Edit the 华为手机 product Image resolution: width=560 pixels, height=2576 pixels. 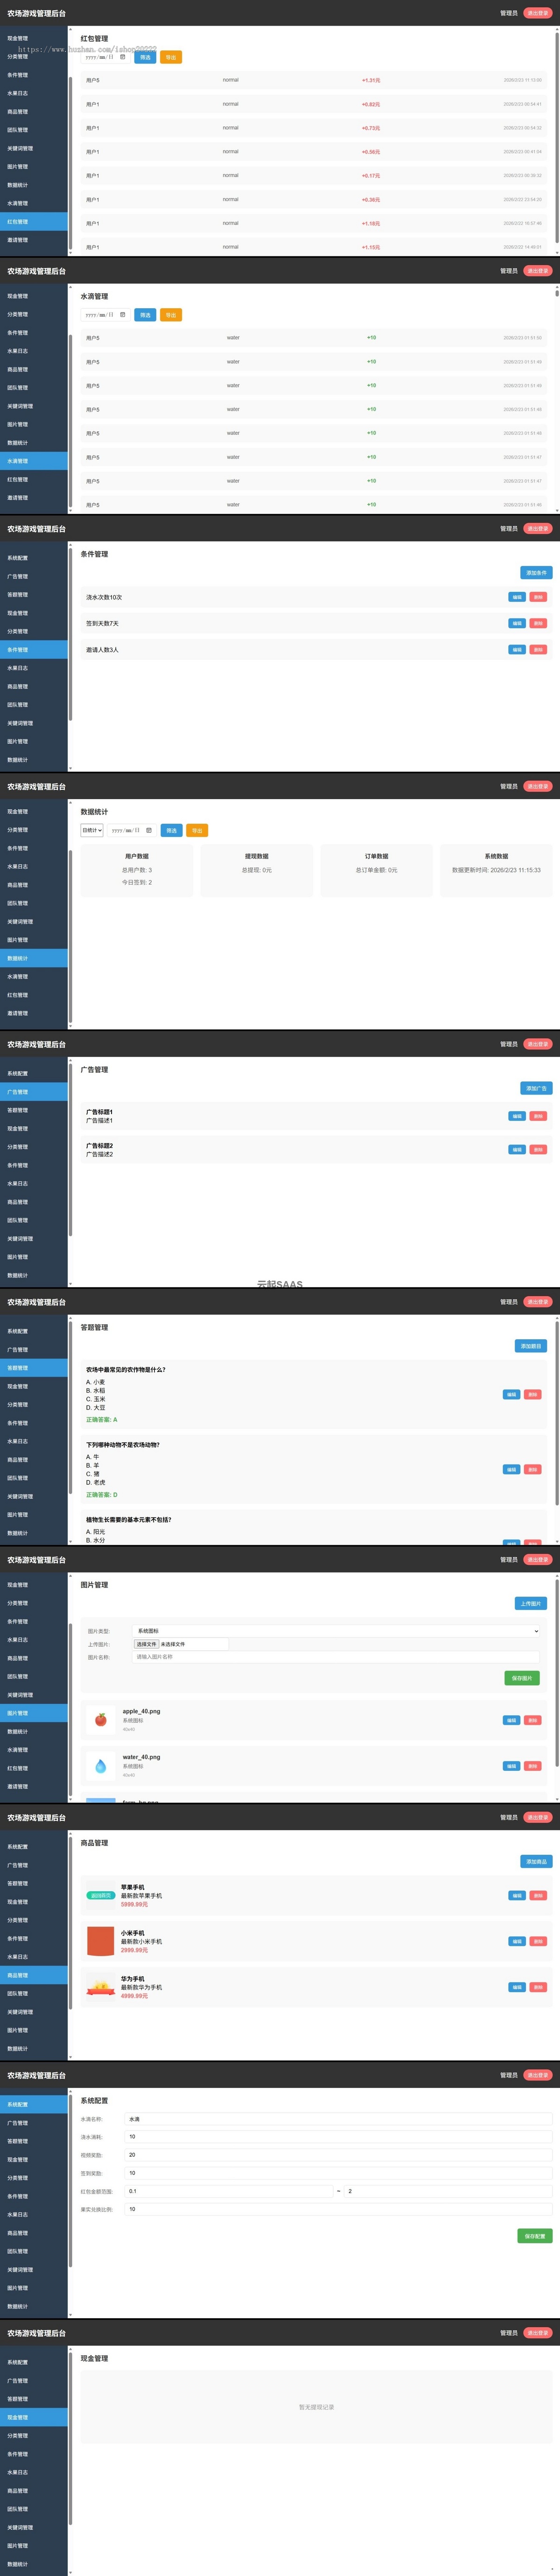click(x=517, y=1987)
